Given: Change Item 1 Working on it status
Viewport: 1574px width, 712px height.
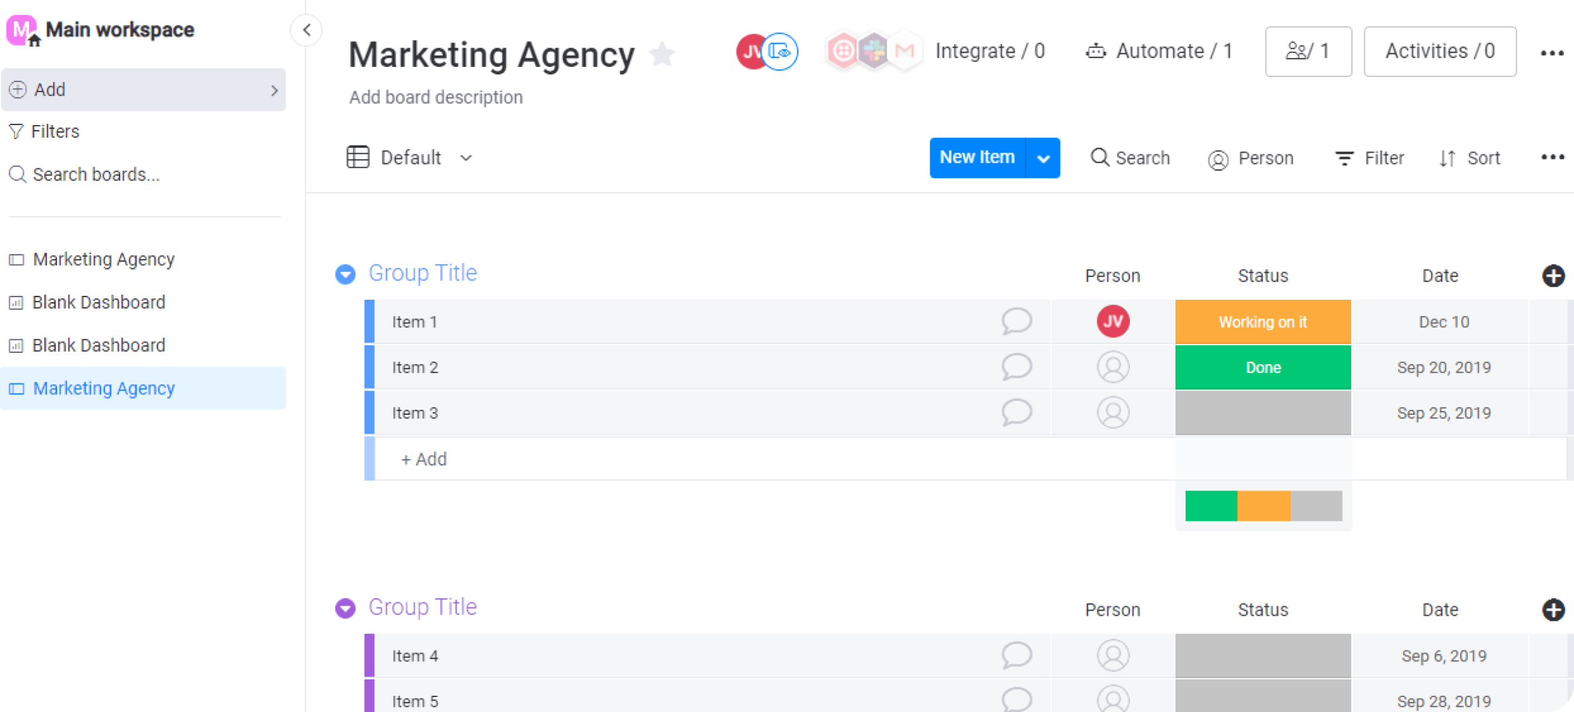Looking at the screenshot, I should pyautogui.click(x=1262, y=322).
